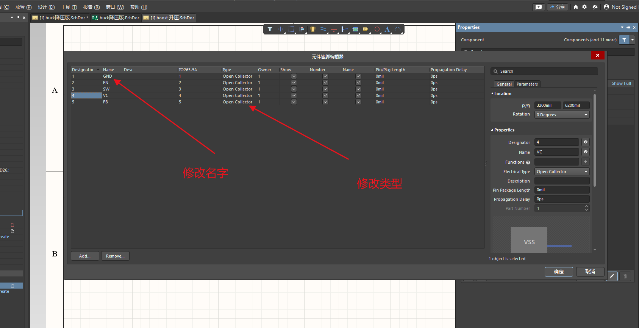Open the Electrical Type Open Collector dropdown
This screenshot has width=639, height=328.
coord(562,172)
